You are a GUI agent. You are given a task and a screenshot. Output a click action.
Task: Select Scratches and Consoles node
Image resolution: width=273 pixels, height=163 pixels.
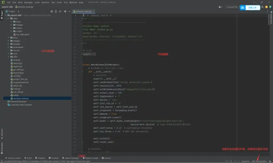click(x=19, y=105)
